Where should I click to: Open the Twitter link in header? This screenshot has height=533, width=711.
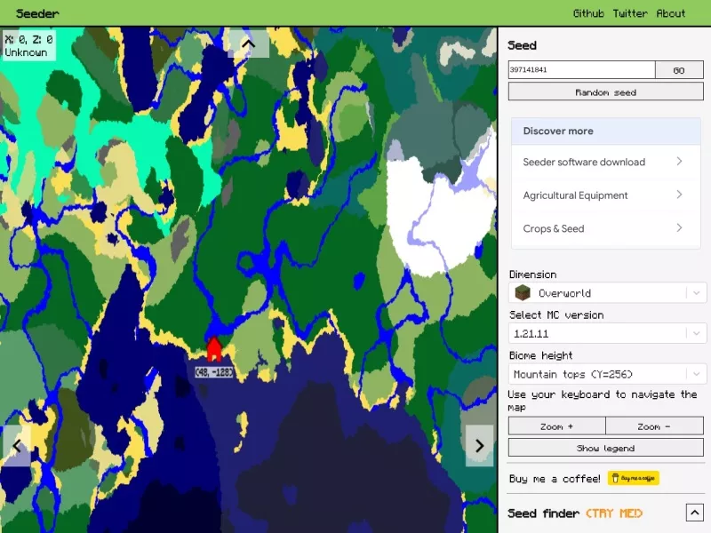point(630,13)
